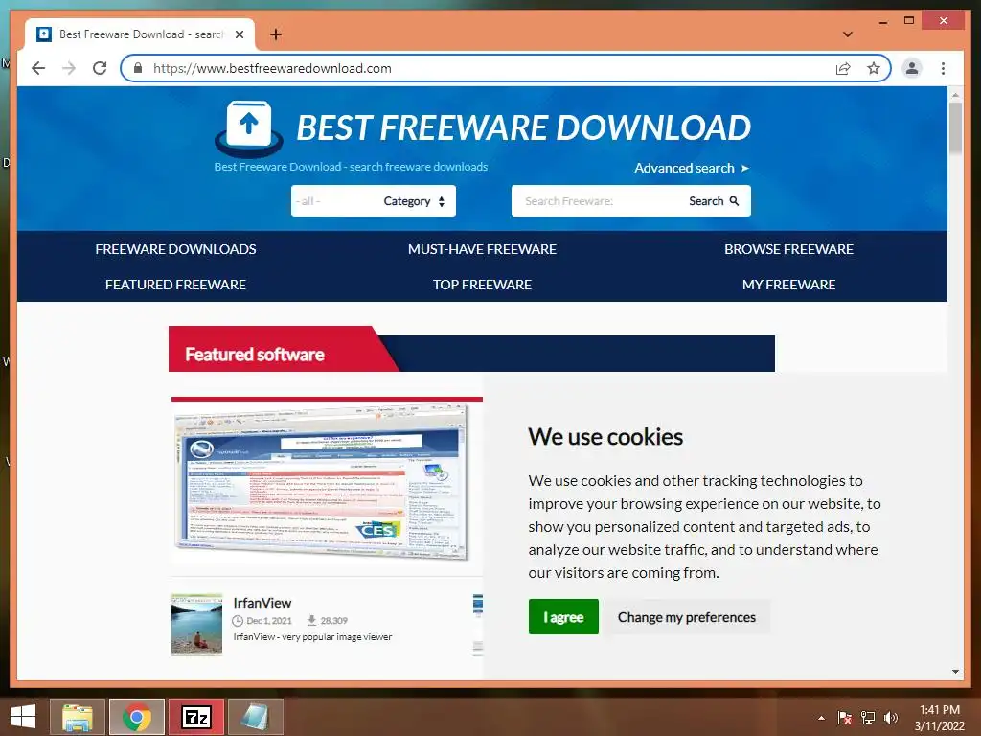Click the scrollbar up arrow

tap(955, 95)
